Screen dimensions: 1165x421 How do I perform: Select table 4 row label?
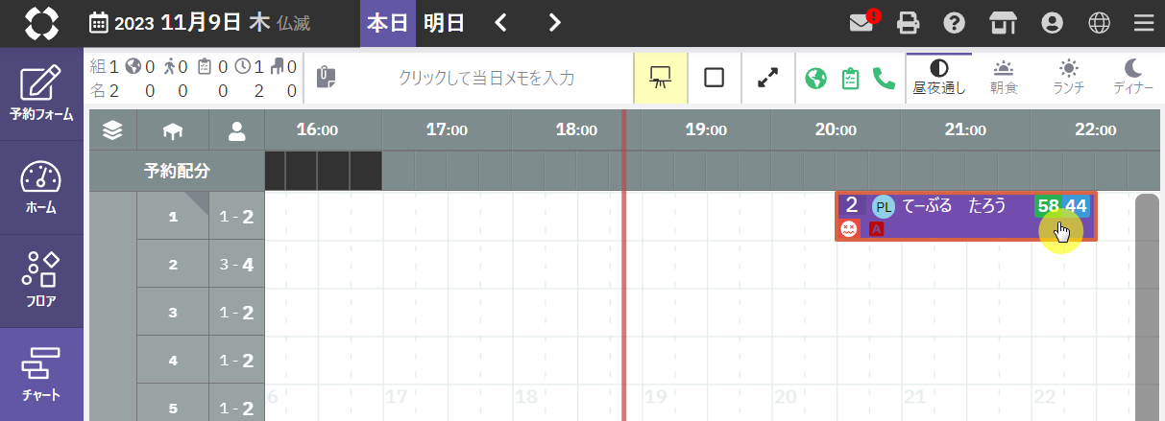(173, 361)
